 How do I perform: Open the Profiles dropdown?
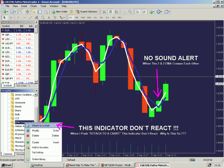point(13,12)
